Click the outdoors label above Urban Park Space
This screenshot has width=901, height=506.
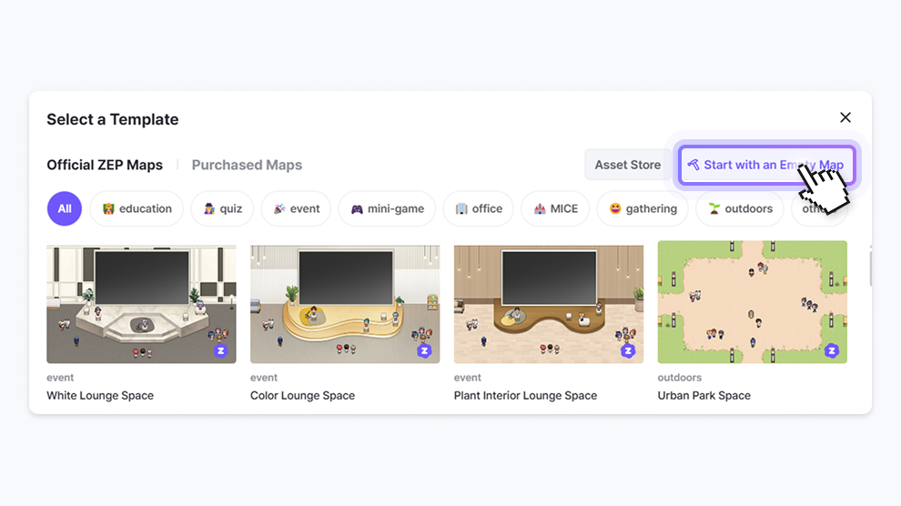coord(679,378)
